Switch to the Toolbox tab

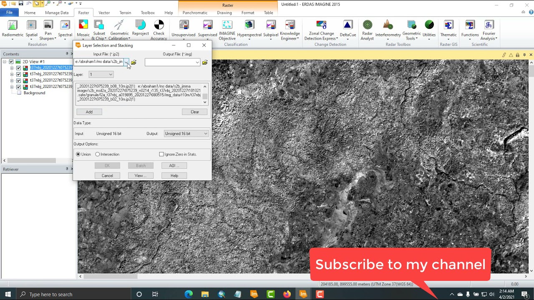[148, 12]
